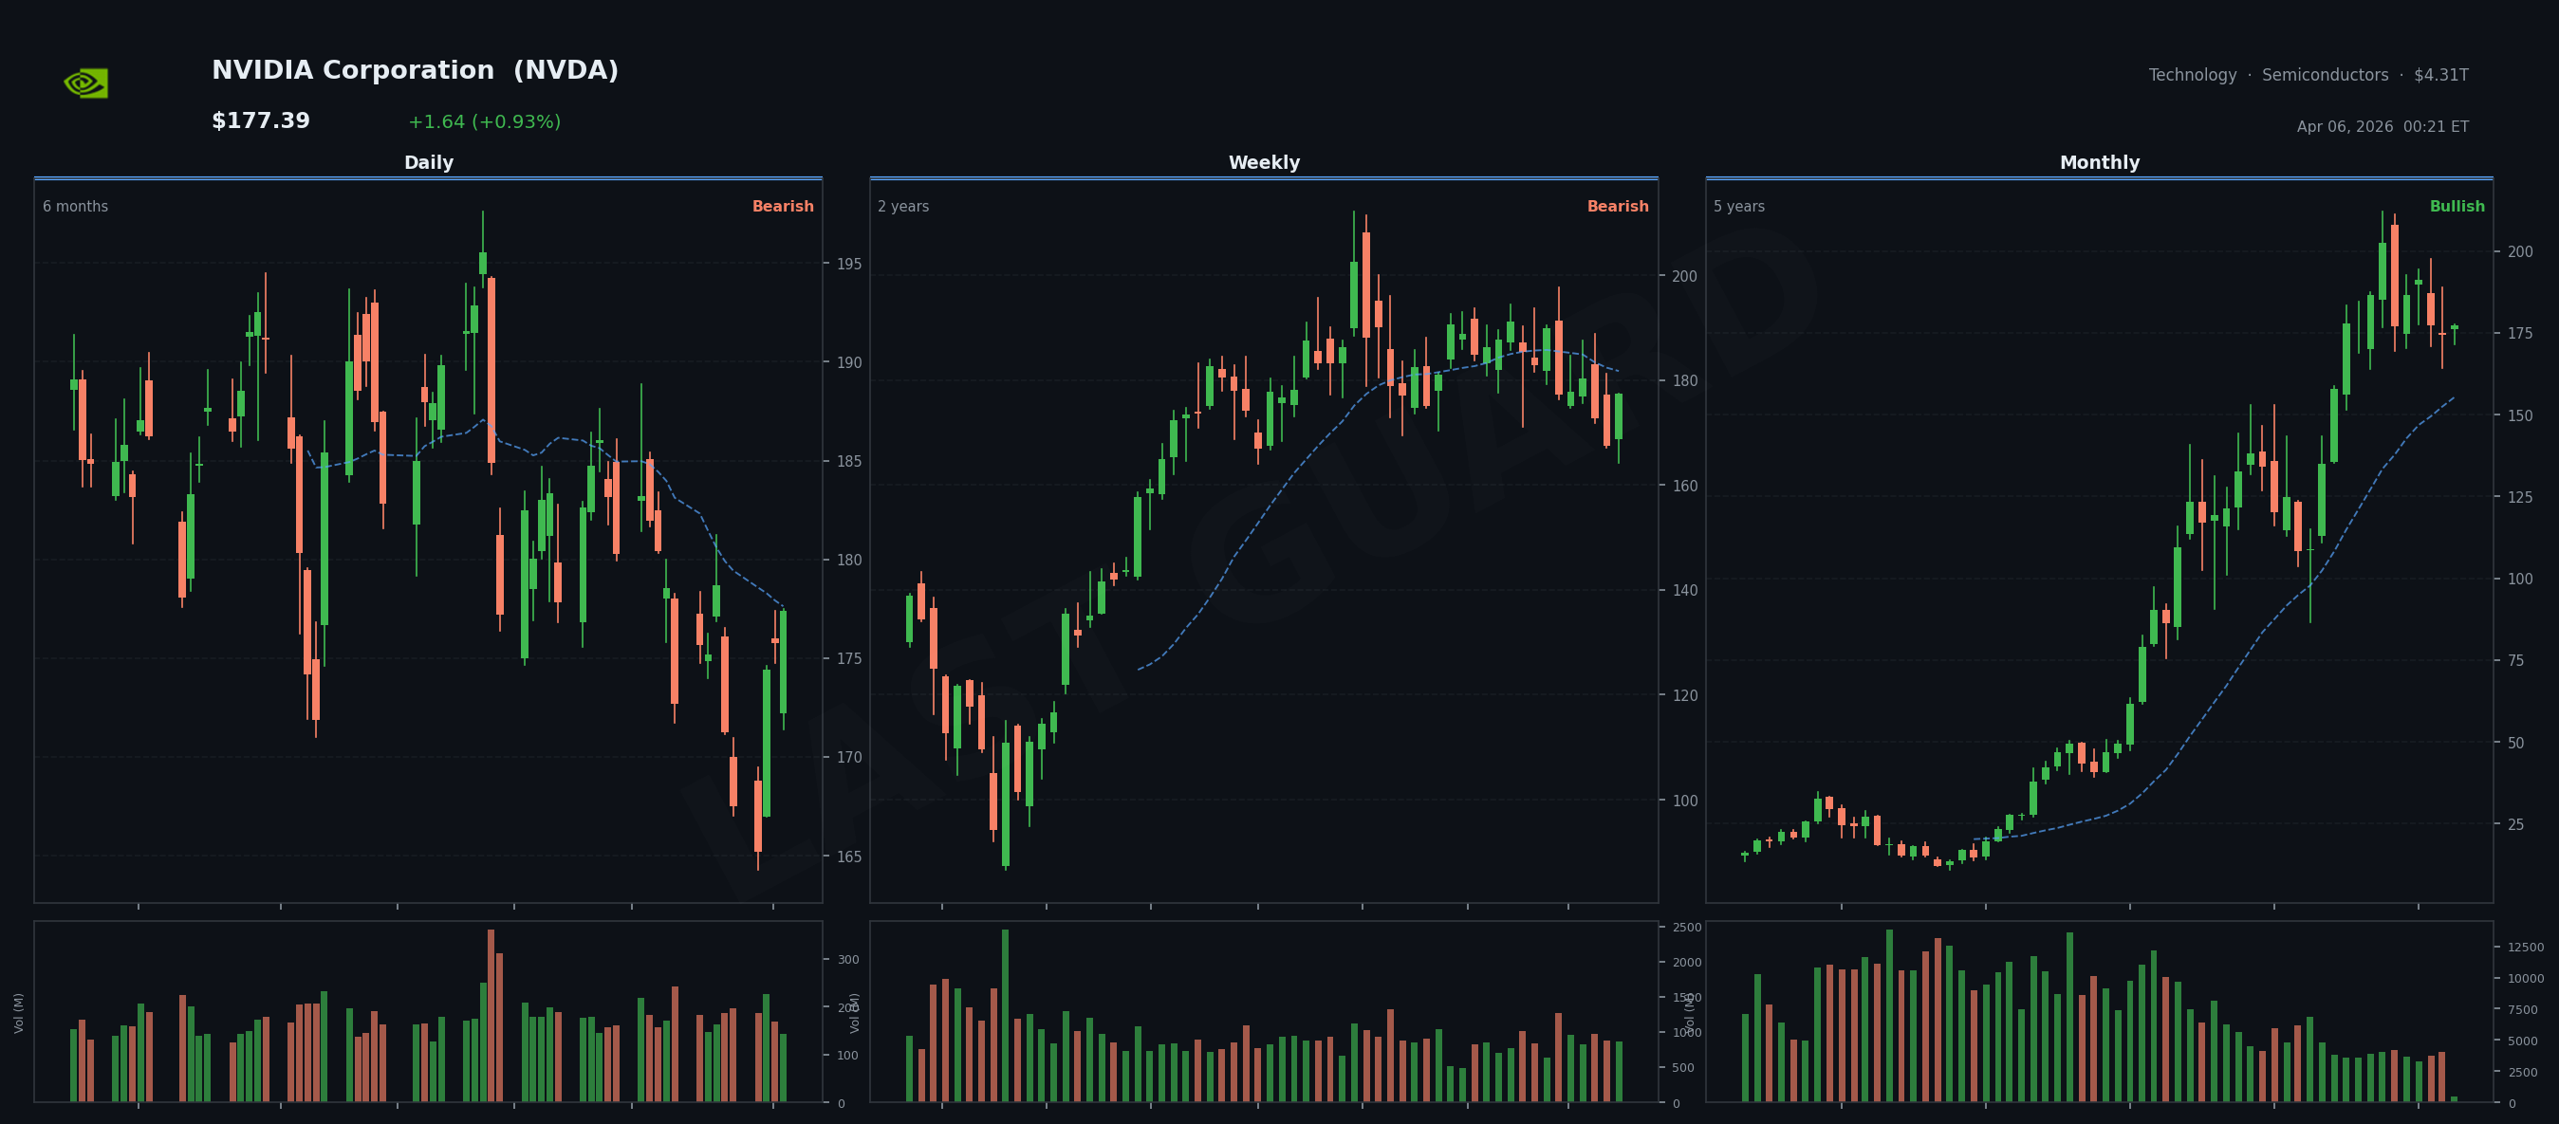Click the NVIDIA Corporation (NVDA) title
2559x1124 pixels.
tap(415, 70)
